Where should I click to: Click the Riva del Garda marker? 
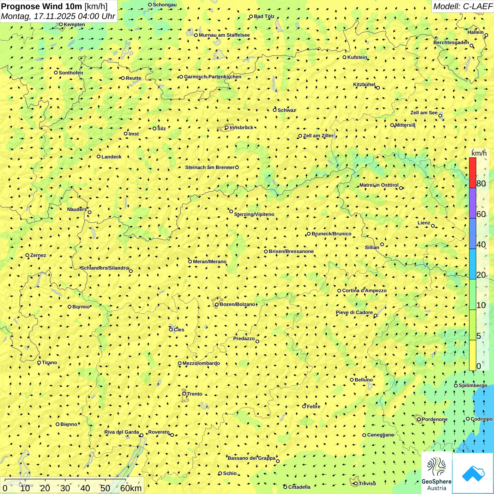click(141, 435)
